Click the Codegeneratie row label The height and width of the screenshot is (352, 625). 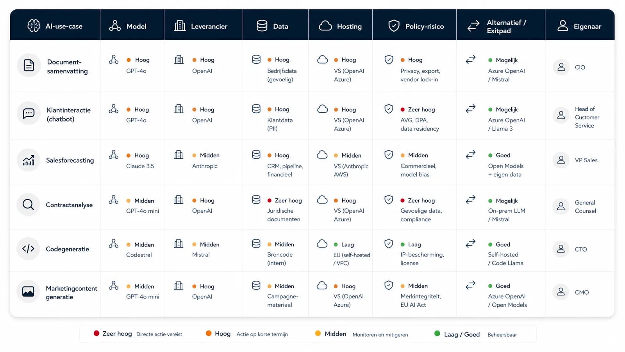pos(67,249)
